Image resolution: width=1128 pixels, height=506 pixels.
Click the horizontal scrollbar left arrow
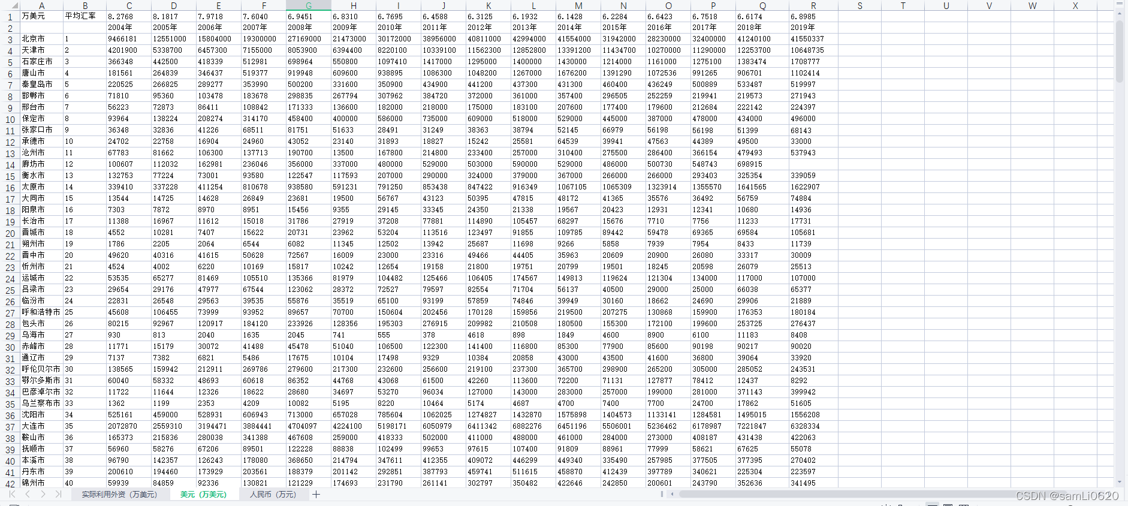click(672, 495)
